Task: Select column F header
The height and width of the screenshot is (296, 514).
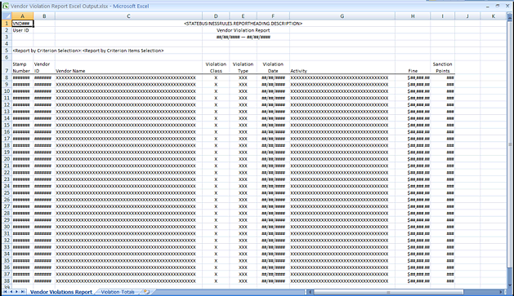Action: (x=273, y=16)
